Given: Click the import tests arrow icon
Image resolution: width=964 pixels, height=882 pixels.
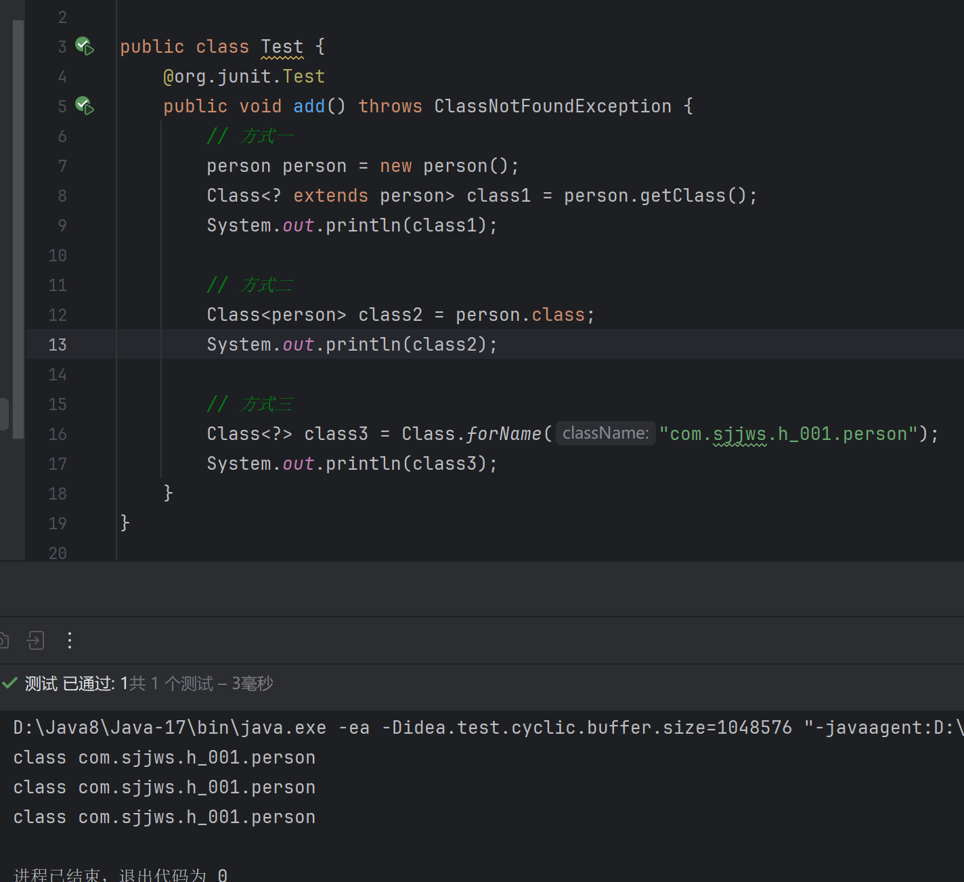Looking at the screenshot, I should point(36,640).
